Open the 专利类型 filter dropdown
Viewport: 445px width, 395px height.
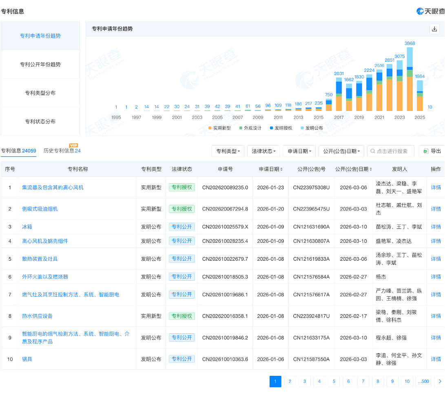tap(228, 151)
